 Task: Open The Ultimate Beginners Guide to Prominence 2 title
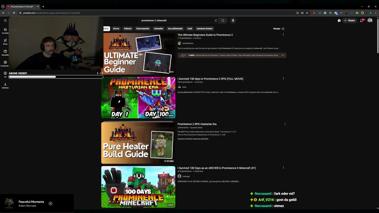205,35
